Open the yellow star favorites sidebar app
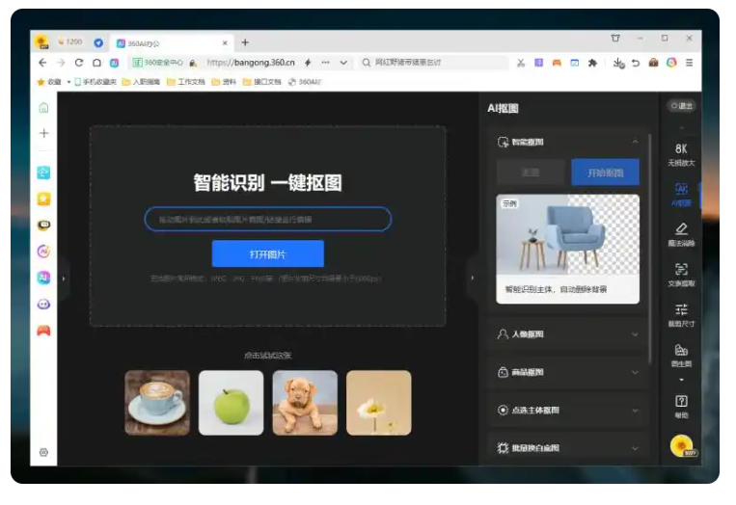 pos(43,199)
